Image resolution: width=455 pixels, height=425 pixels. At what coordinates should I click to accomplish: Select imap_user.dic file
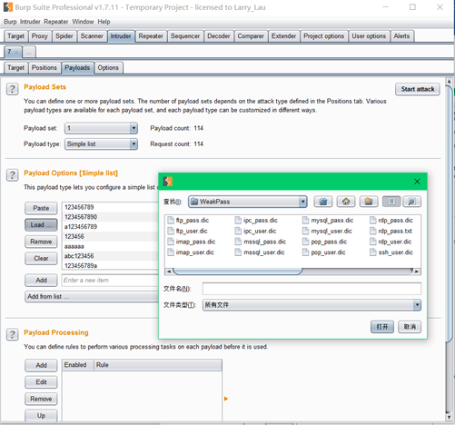(191, 252)
